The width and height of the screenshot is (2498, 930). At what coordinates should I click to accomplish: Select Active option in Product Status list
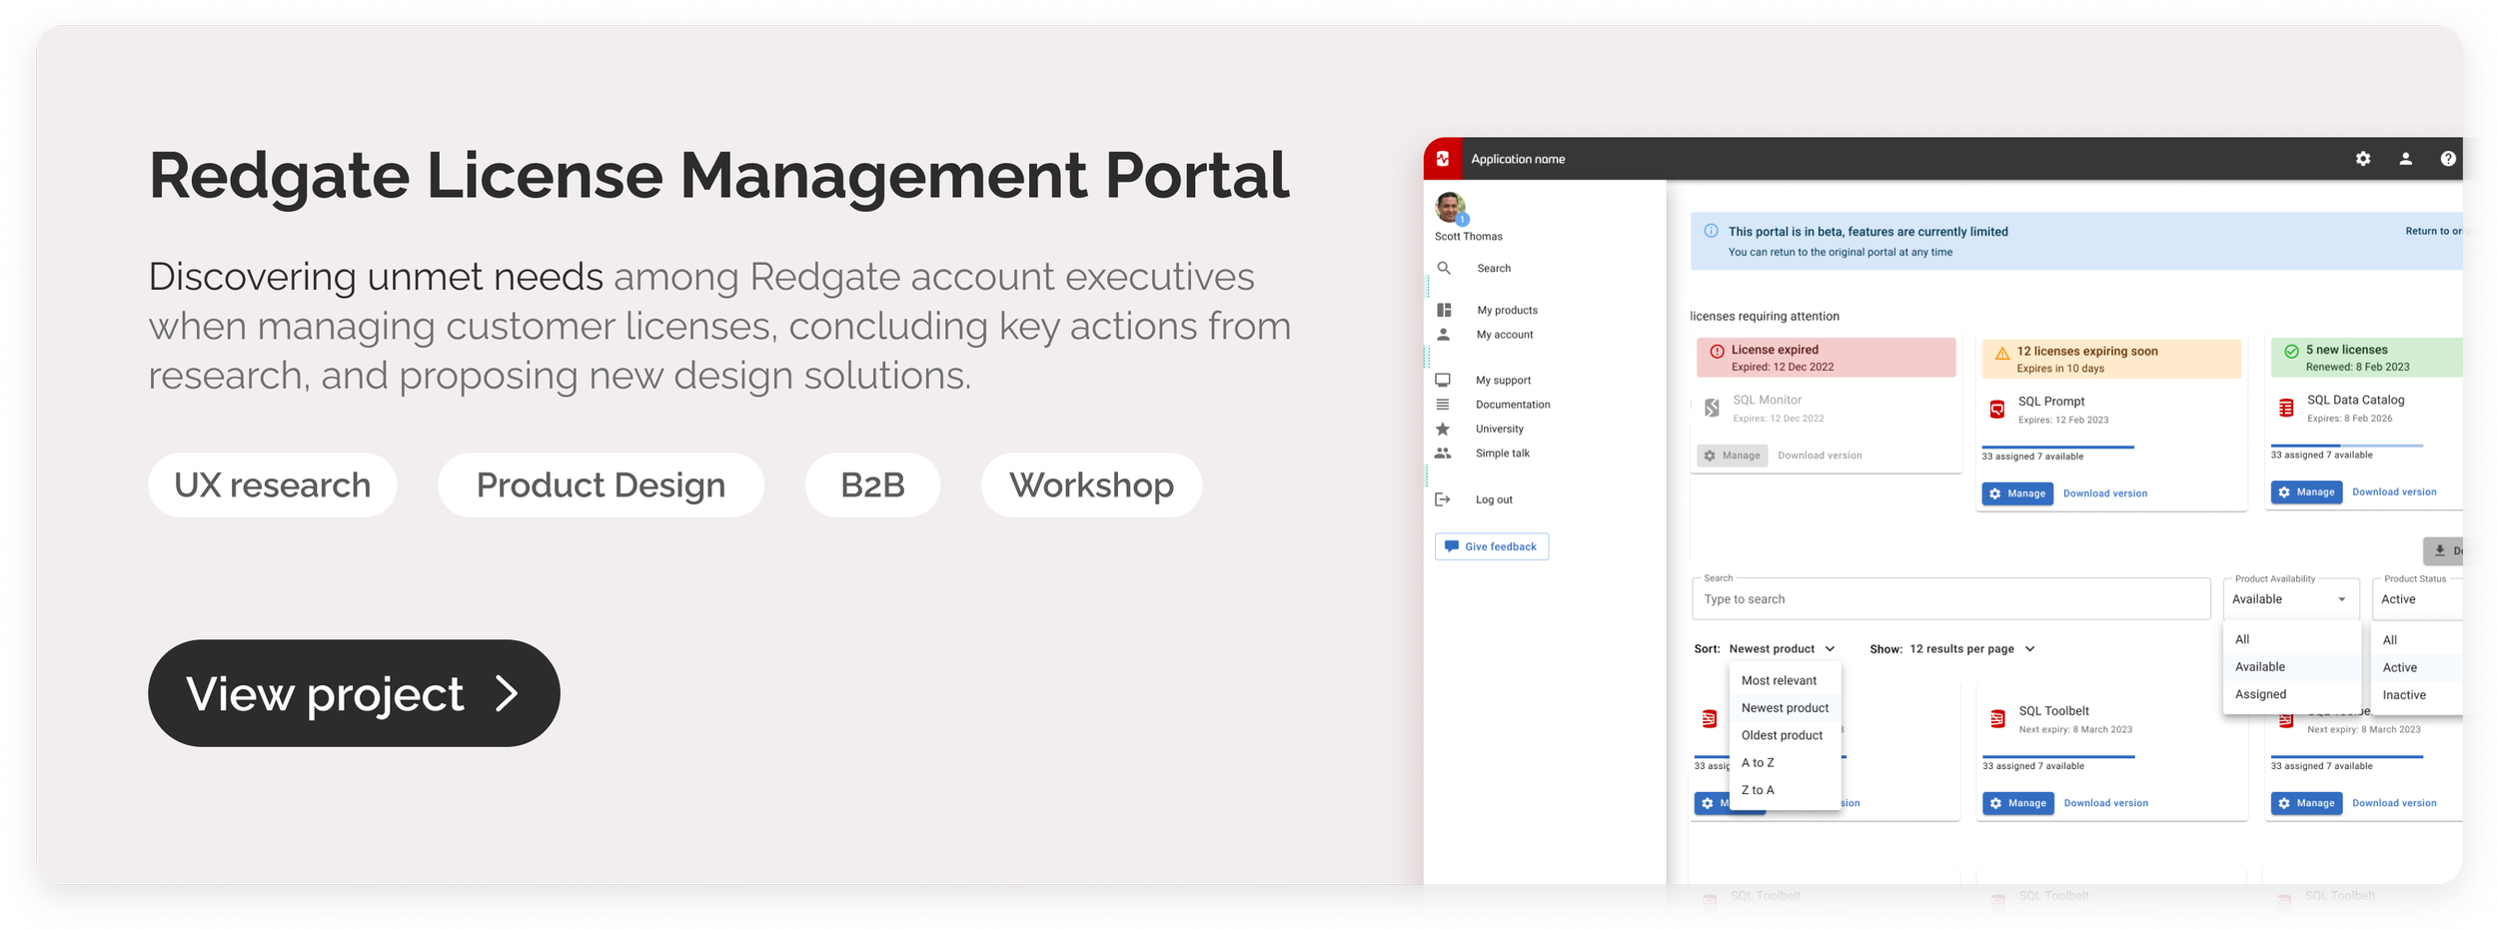click(2418, 668)
